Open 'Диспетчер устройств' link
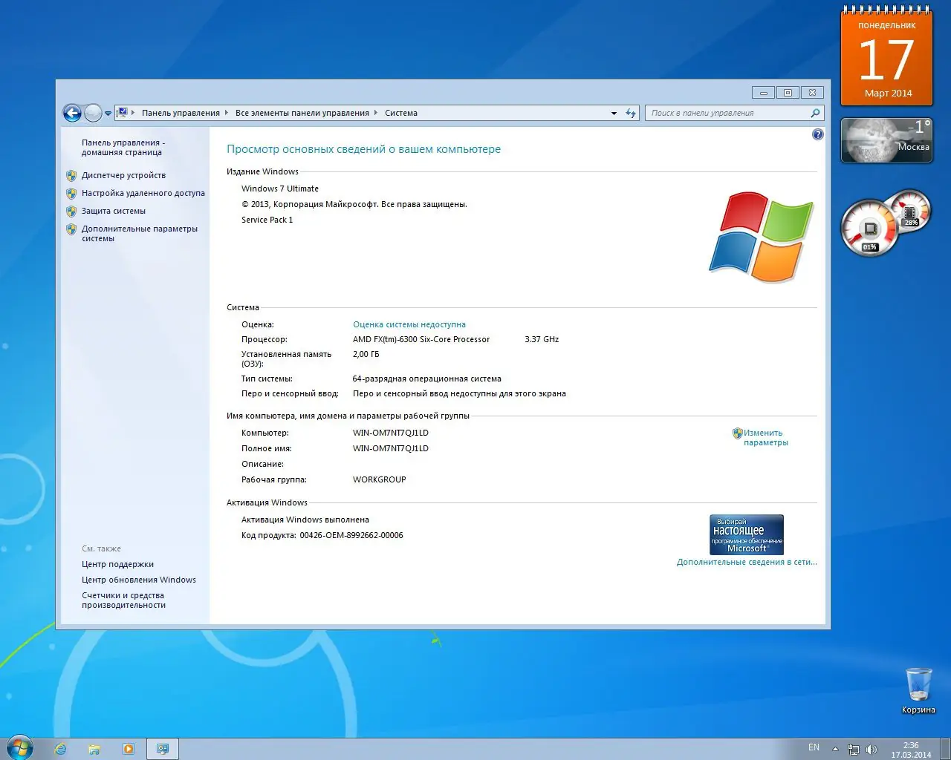 click(123, 175)
